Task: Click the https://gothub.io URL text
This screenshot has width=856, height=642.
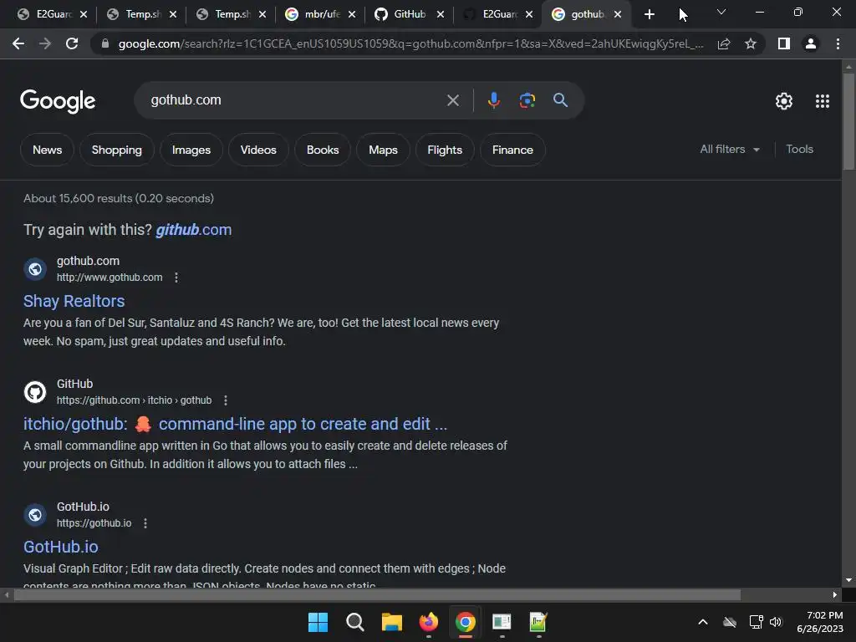Action: (x=94, y=523)
